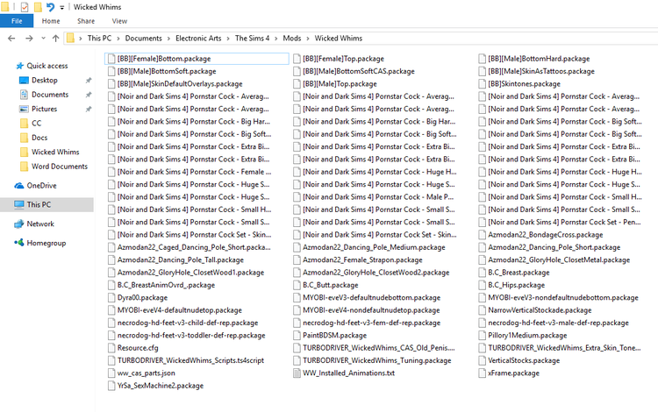Click the WW_Installed_Animations.txt file icon
Image resolution: width=658 pixels, height=412 pixels.
pyautogui.click(x=297, y=373)
